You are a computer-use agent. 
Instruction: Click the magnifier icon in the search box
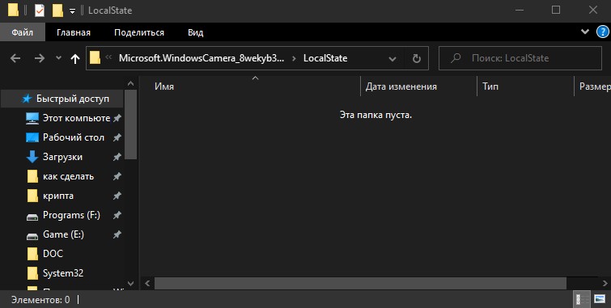tap(456, 58)
